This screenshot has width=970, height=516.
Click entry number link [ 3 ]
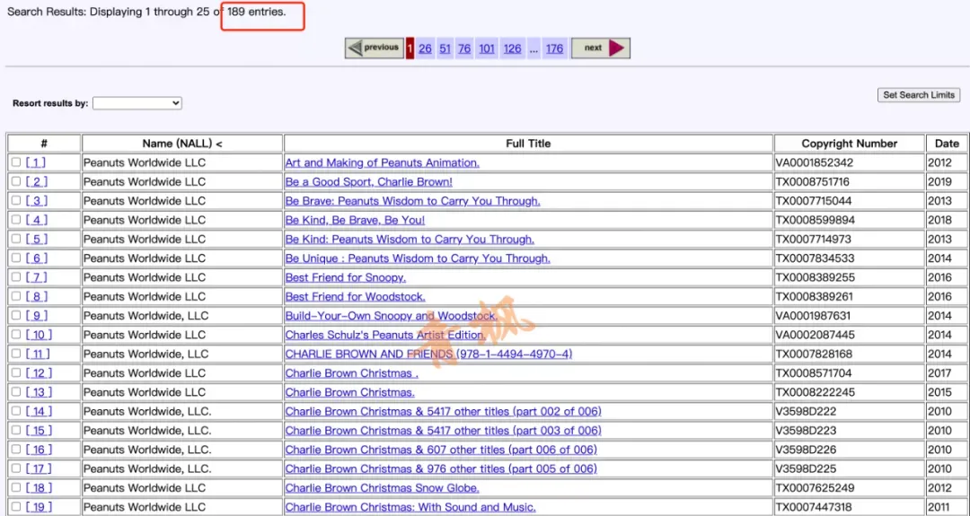click(x=37, y=201)
